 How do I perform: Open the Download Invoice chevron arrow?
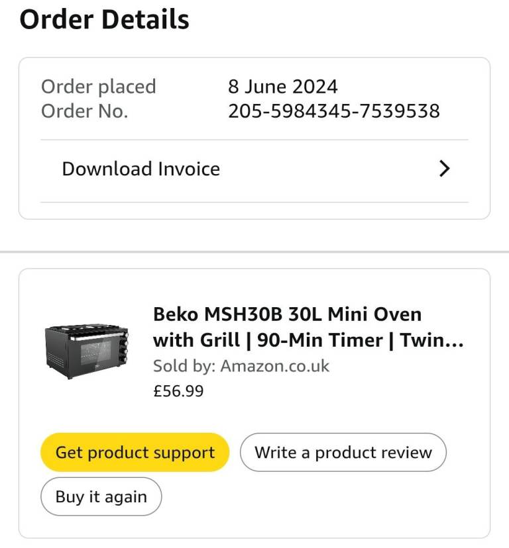coord(444,169)
